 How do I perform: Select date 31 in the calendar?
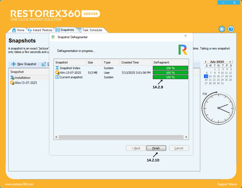[x=222, y=83]
